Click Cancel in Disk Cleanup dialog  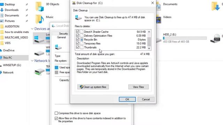146,99
